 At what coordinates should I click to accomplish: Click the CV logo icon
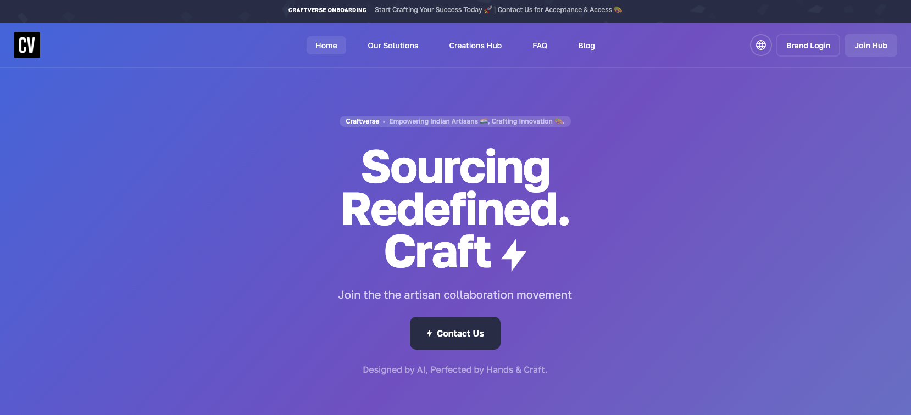27,45
